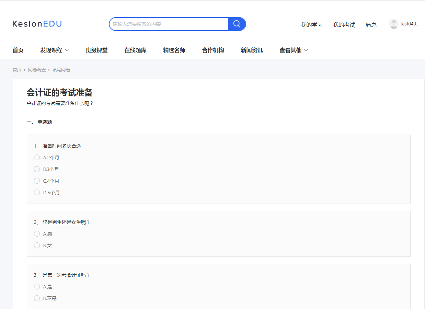Choose B.不是 radio option

37,298
